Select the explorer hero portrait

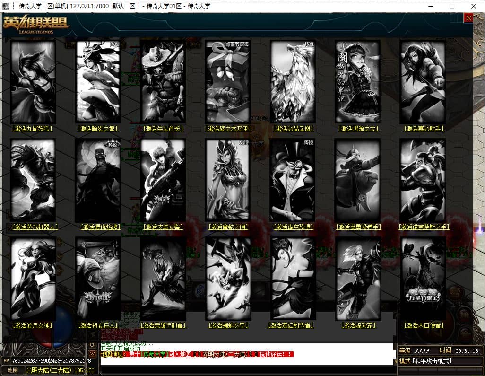(358, 279)
